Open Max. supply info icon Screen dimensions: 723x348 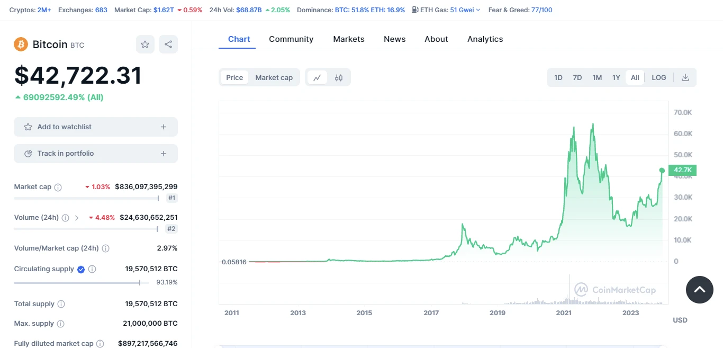pos(60,324)
